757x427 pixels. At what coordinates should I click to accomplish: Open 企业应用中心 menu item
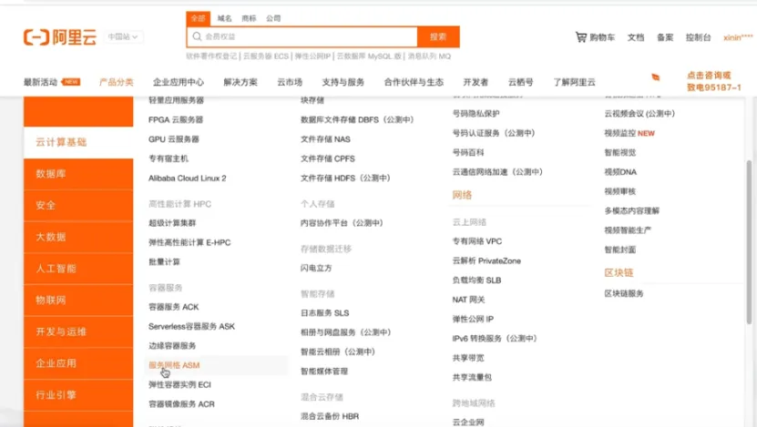[179, 82]
